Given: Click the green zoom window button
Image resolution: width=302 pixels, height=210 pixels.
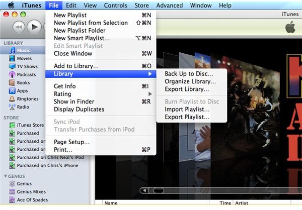Looking at the screenshot, I should click(23, 14).
